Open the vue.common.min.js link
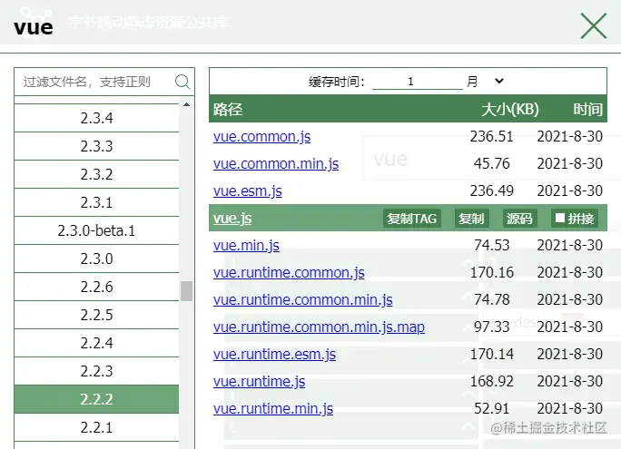 [276, 164]
